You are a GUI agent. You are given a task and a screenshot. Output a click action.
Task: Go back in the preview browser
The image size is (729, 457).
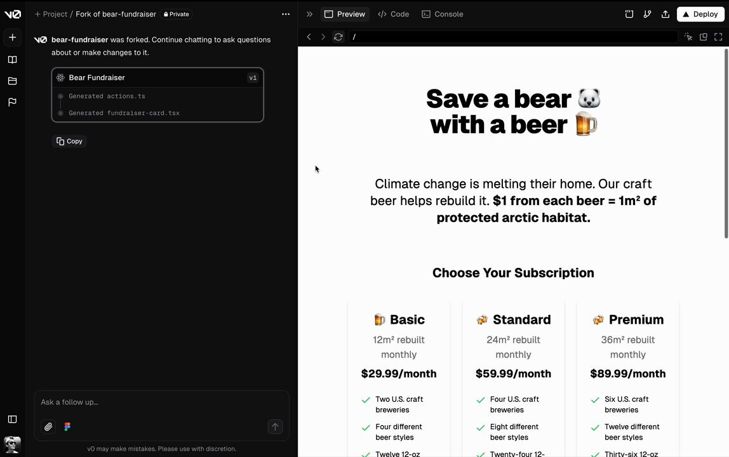309,37
